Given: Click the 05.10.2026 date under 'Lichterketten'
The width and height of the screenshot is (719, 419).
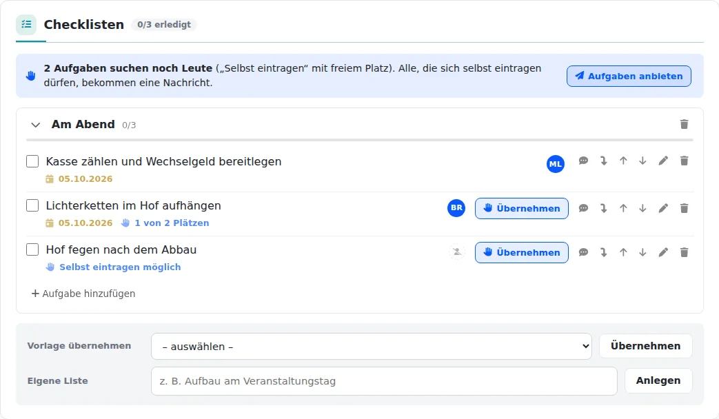Looking at the screenshot, I should pos(79,223).
